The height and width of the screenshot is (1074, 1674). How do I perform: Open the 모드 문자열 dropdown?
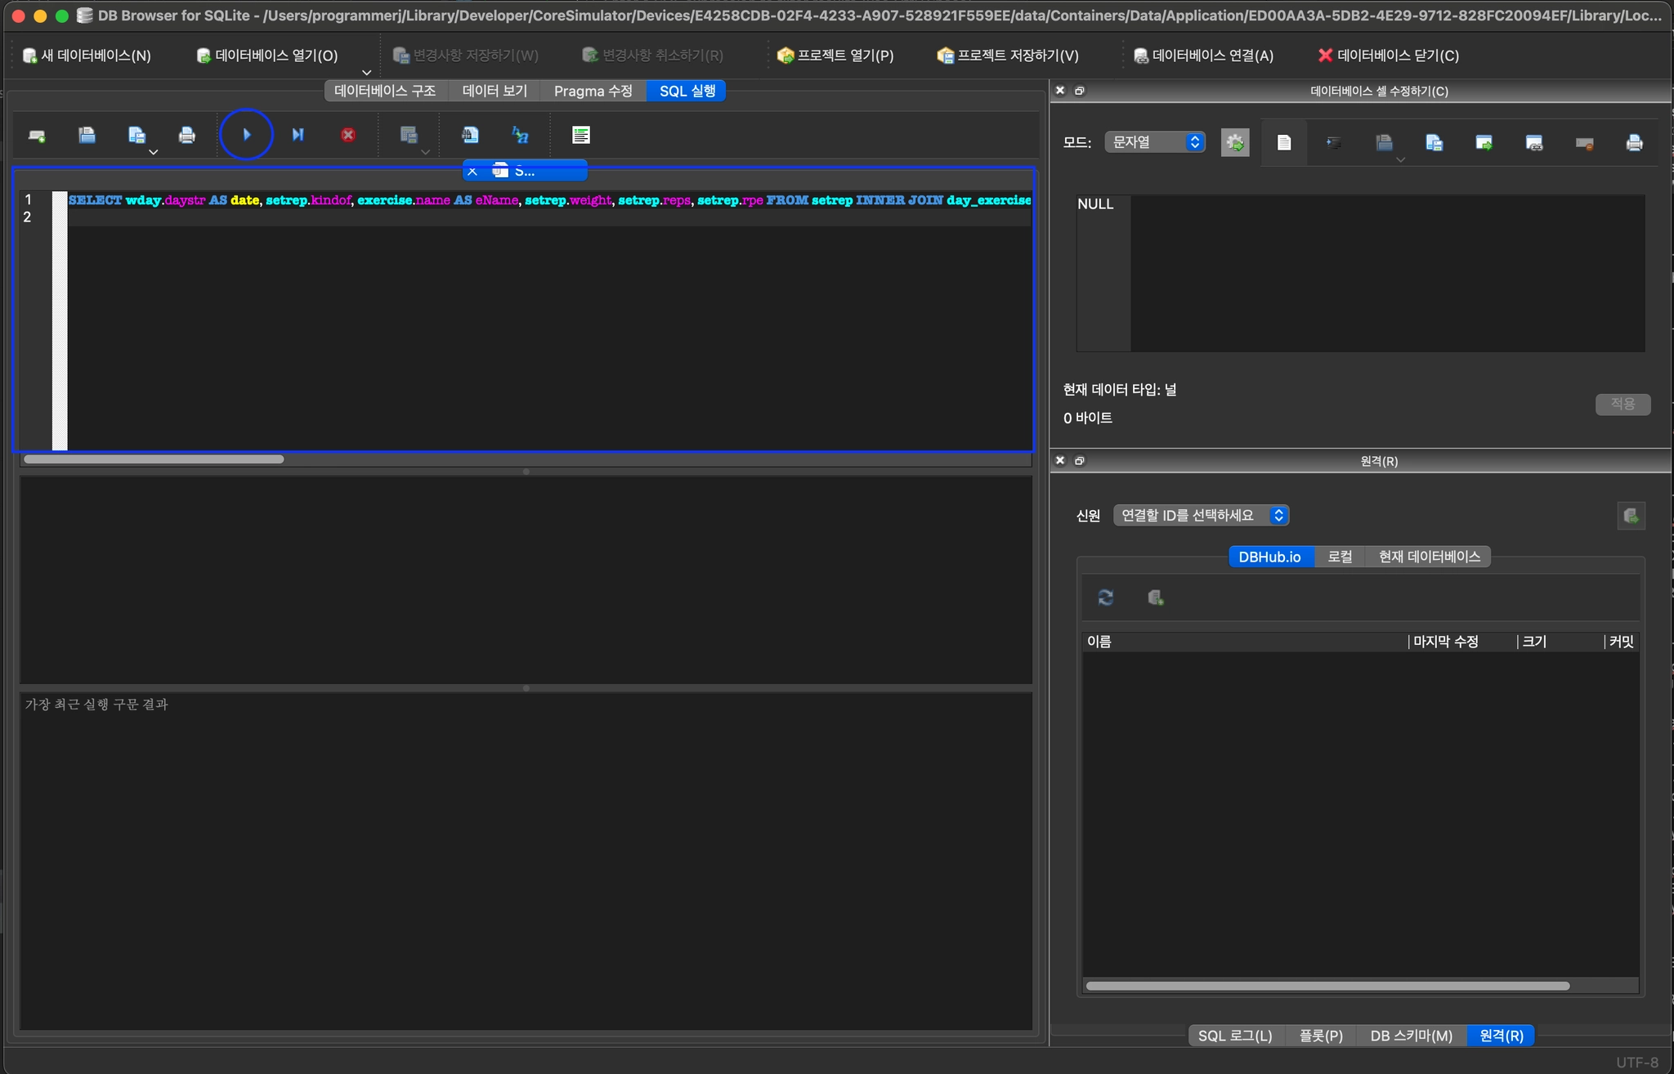click(x=1155, y=142)
